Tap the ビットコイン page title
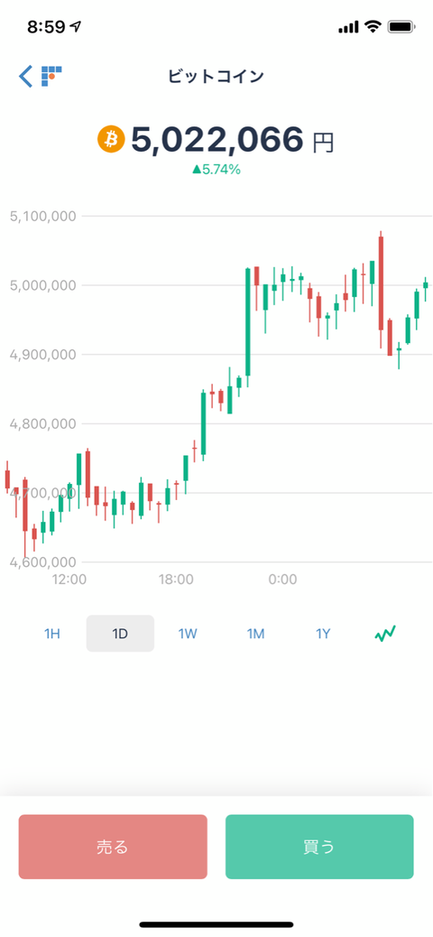 point(216,77)
